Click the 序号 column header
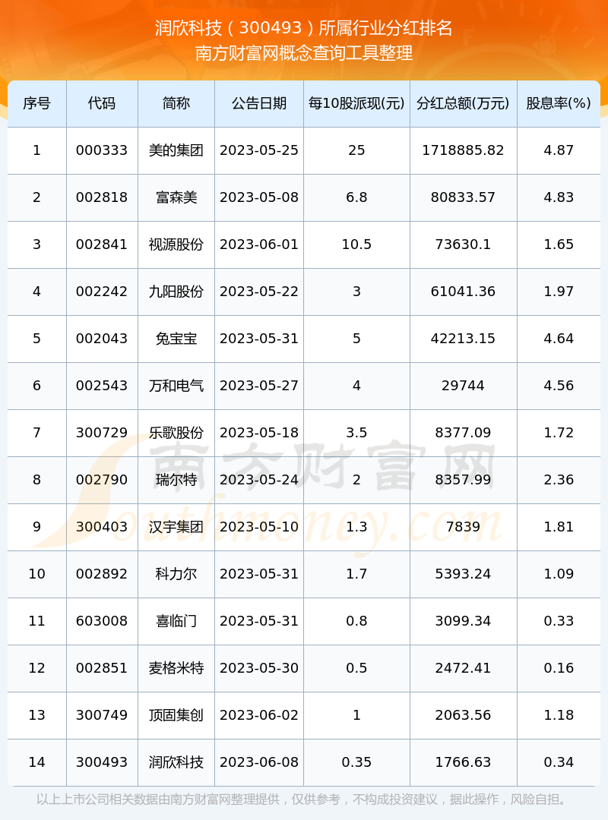Image resolution: width=608 pixels, height=820 pixels. coord(36,103)
